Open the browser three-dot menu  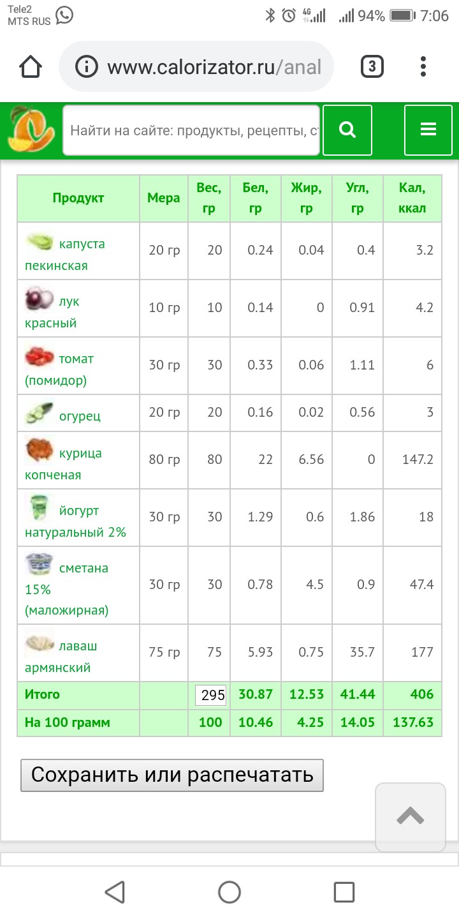point(424,66)
